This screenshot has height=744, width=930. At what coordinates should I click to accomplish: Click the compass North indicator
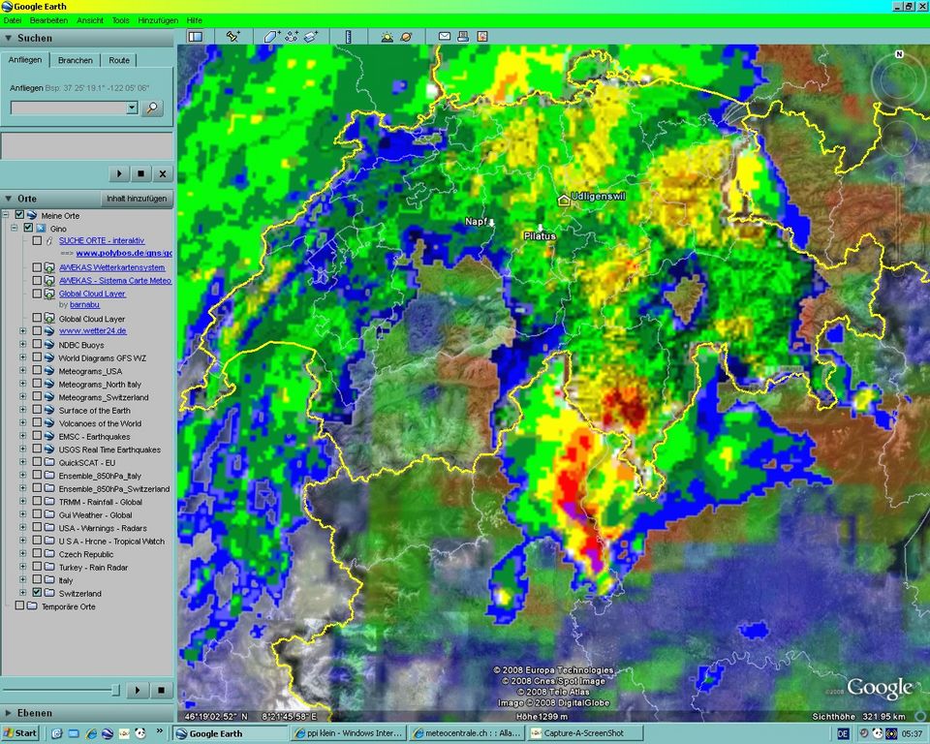click(899, 54)
